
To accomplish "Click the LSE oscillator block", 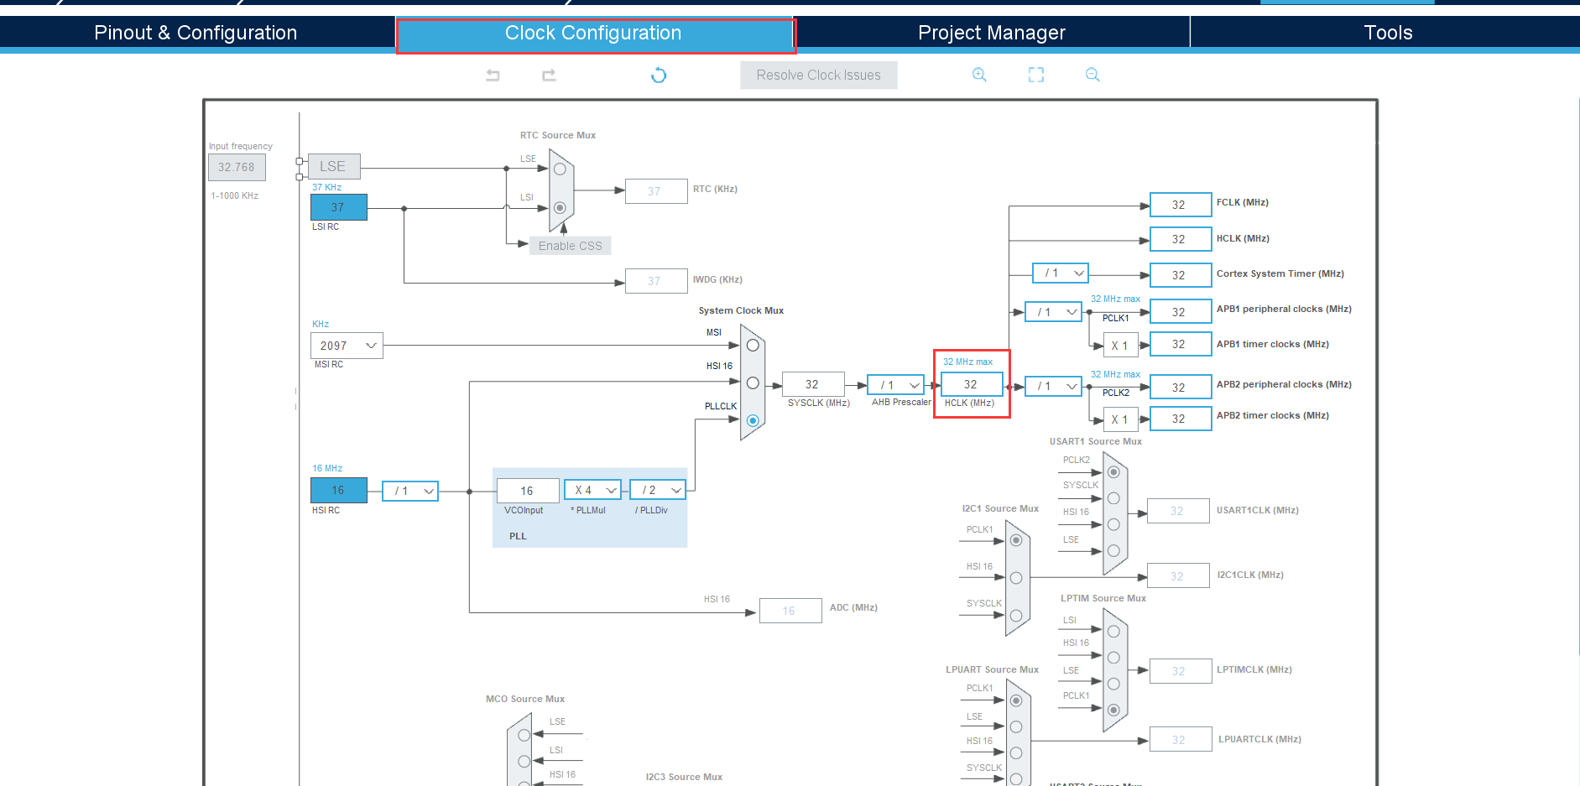I will tap(333, 166).
